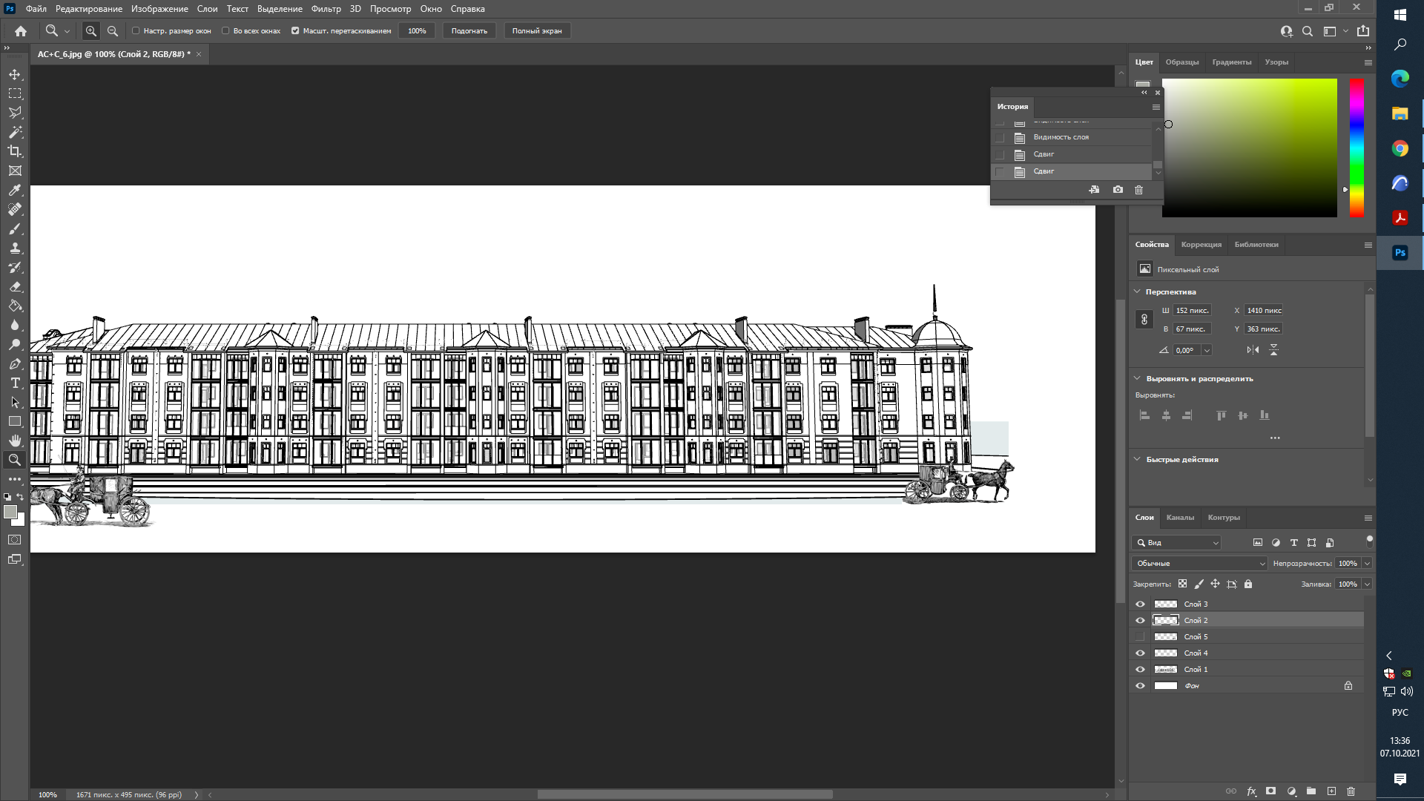Select the Eyedropper tool

click(x=15, y=190)
